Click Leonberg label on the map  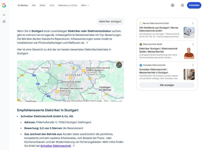pos(32,69)
